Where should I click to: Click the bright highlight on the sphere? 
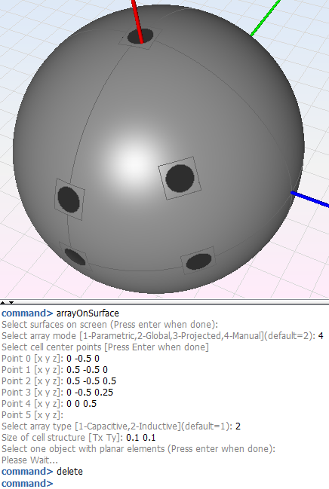tap(131, 160)
